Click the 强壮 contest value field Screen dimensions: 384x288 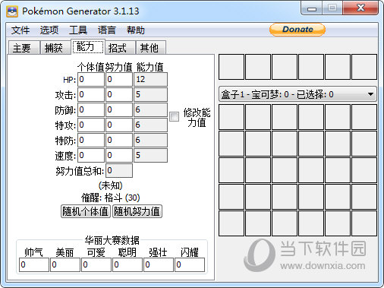point(159,265)
